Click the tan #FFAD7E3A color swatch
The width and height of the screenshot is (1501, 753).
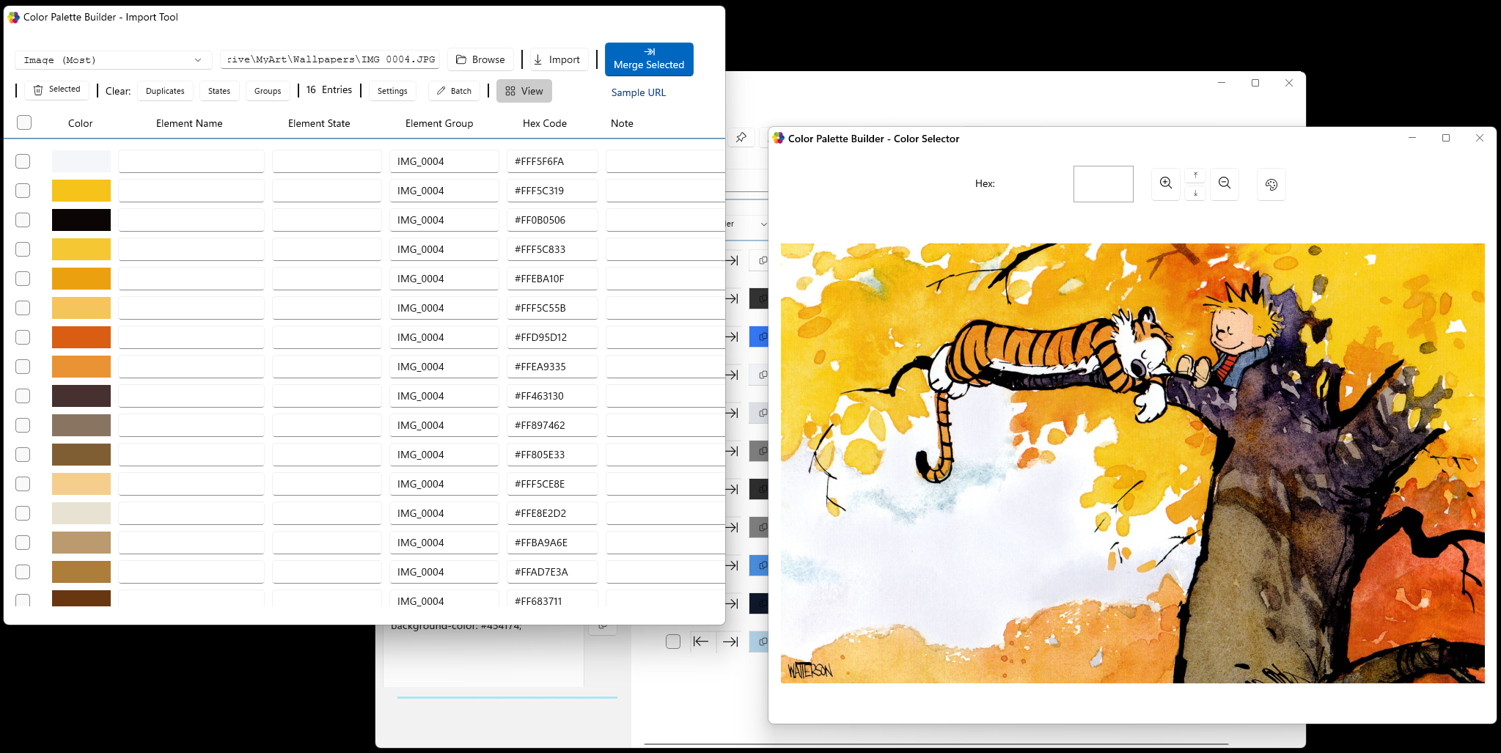[81, 572]
